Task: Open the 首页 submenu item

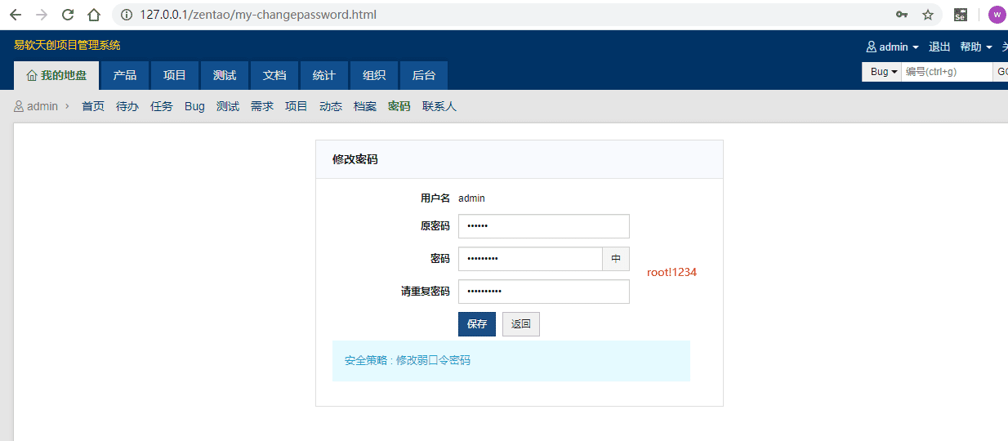Action: pyautogui.click(x=93, y=106)
